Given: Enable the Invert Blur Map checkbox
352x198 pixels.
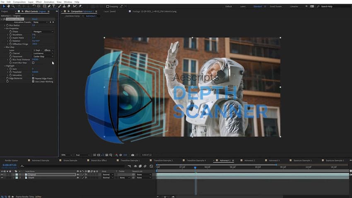Looking at the screenshot, I should 33,63.
